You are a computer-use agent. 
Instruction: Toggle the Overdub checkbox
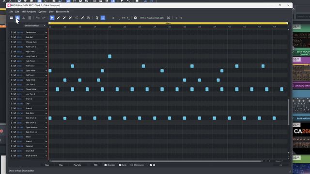(x=106, y=165)
